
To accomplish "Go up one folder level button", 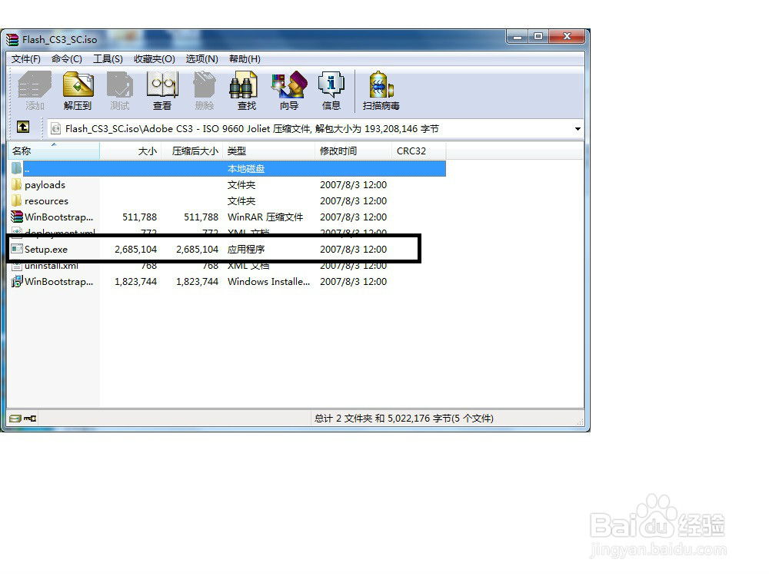I will [23, 127].
